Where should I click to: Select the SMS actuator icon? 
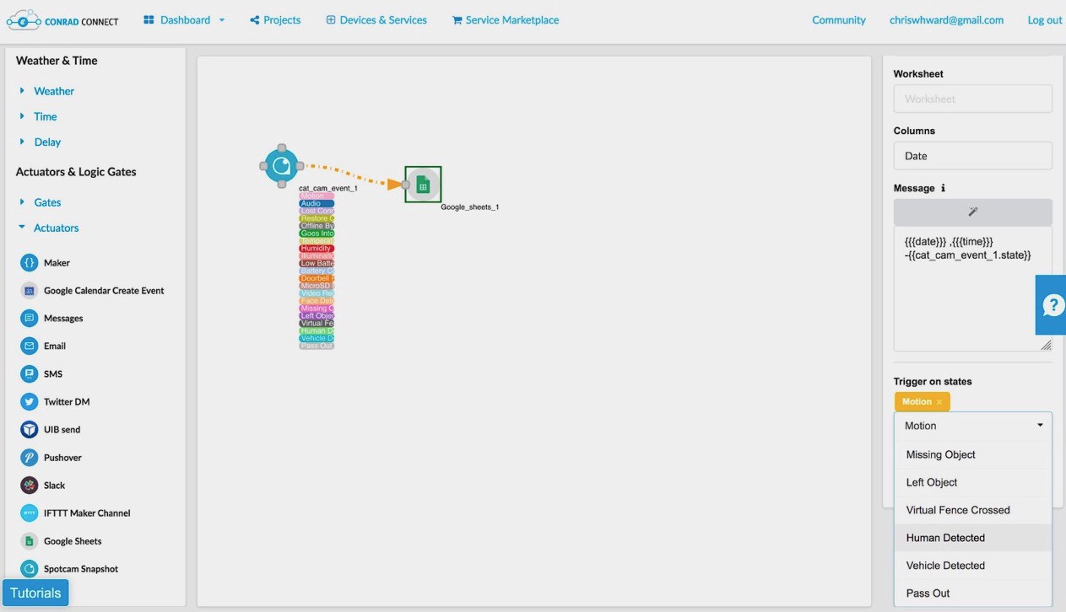(30, 374)
